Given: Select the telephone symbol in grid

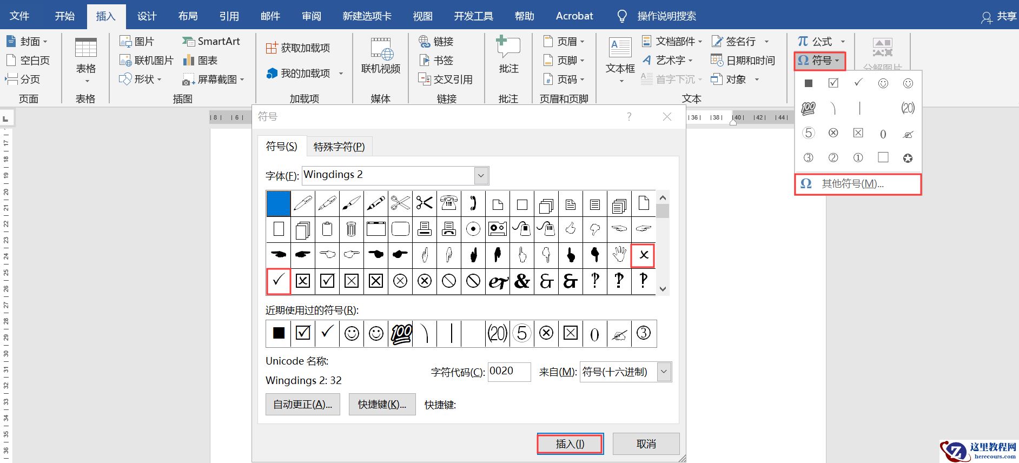Looking at the screenshot, I should pyautogui.click(x=448, y=203).
